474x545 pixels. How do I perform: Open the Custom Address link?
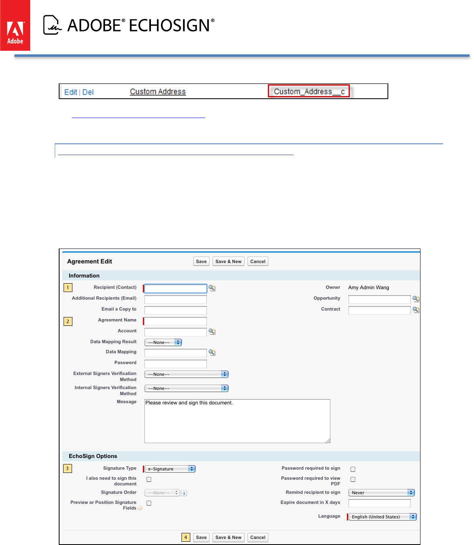click(x=158, y=91)
